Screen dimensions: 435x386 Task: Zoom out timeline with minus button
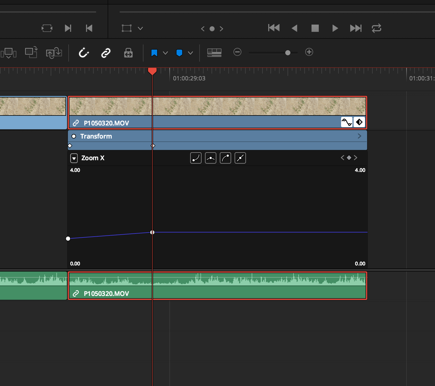point(237,52)
